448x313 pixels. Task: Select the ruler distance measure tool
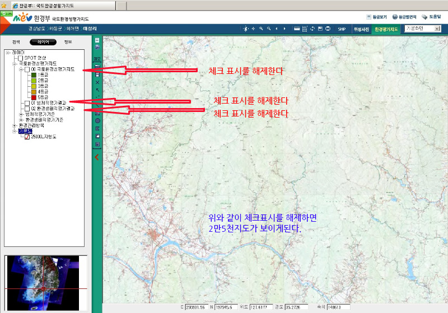tap(297, 29)
